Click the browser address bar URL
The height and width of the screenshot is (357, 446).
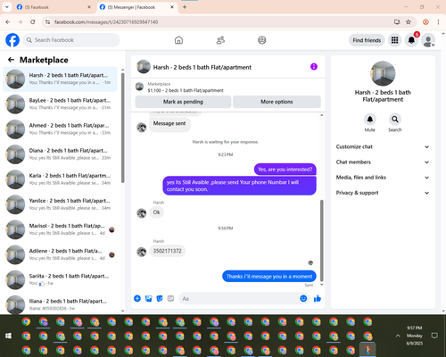[x=106, y=22]
